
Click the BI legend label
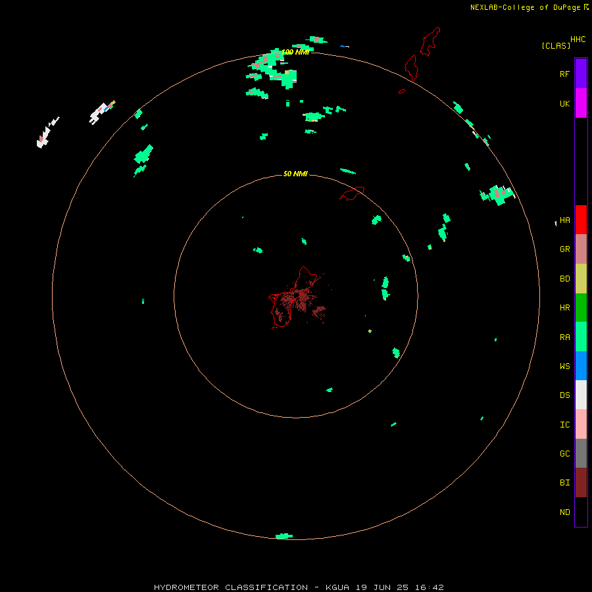point(564,483)
